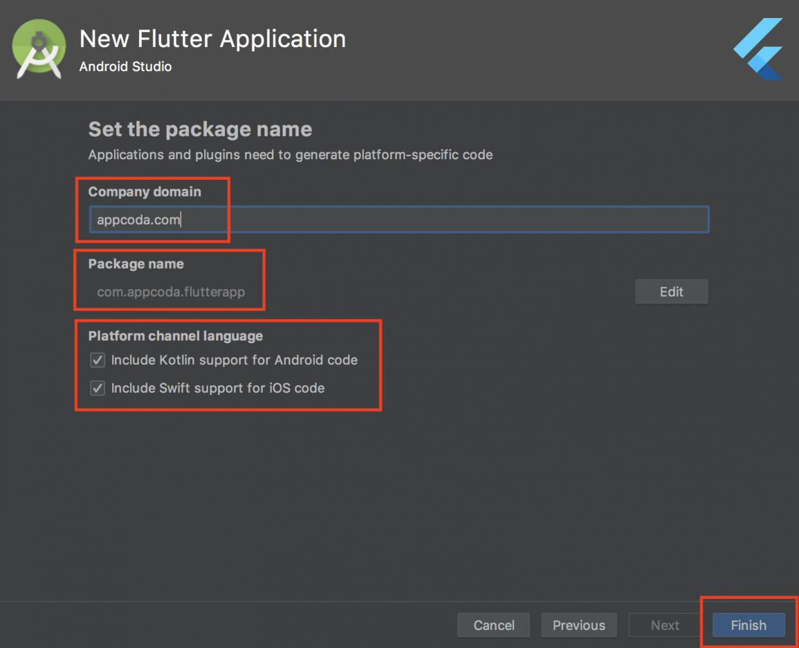Screen dimensions: 799x648
Task: Click Finish to create the Flutter application
Action: tap(747, 625)
